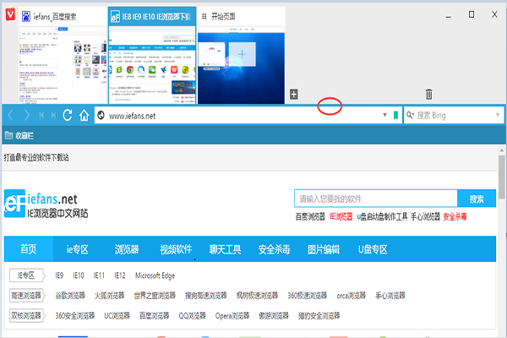This screenshot has width=507, height=338.
Task: Go to the home page icon
Action: (x=84, y=115)
